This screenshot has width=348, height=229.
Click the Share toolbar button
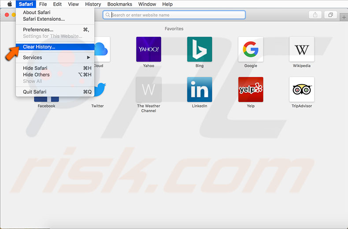pos(315,15)
